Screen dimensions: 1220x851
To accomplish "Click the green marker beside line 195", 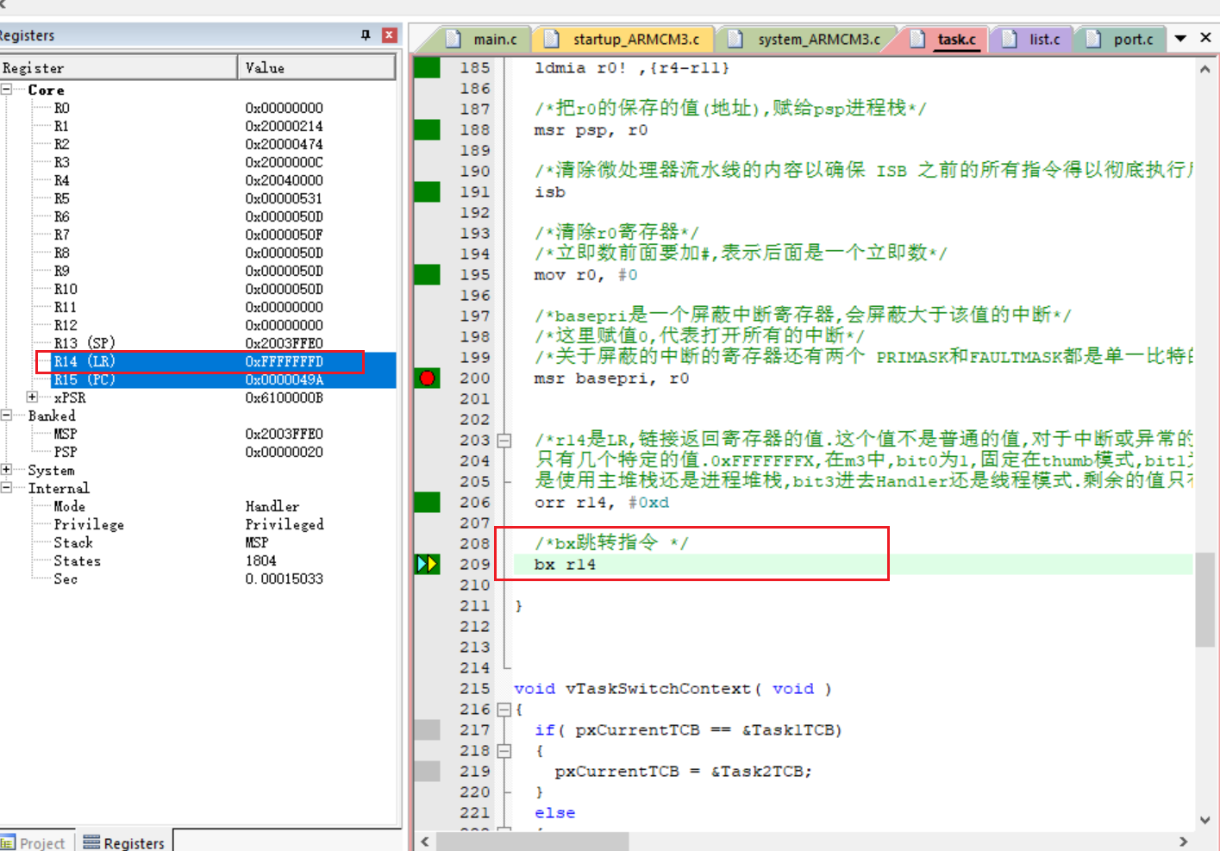I will click(x=427, y=274).
